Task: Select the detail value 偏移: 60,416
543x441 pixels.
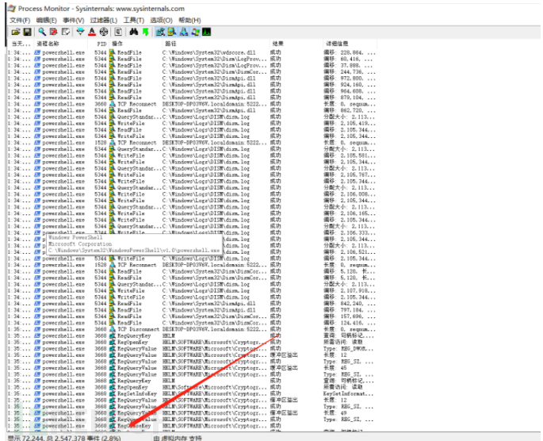Action: click(349, 59)
